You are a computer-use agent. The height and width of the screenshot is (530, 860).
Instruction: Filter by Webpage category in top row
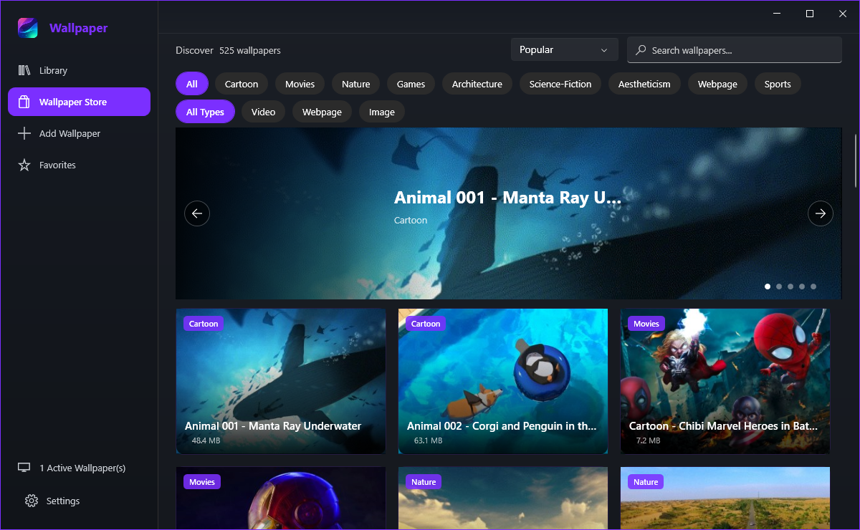[717, 84]
